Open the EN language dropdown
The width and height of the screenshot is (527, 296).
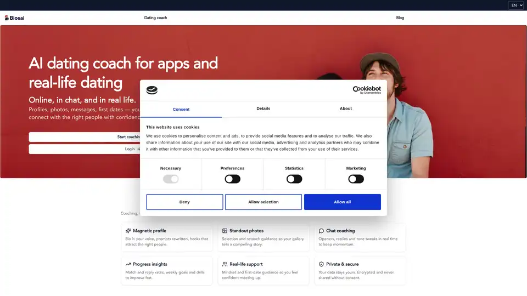point(517,5)
